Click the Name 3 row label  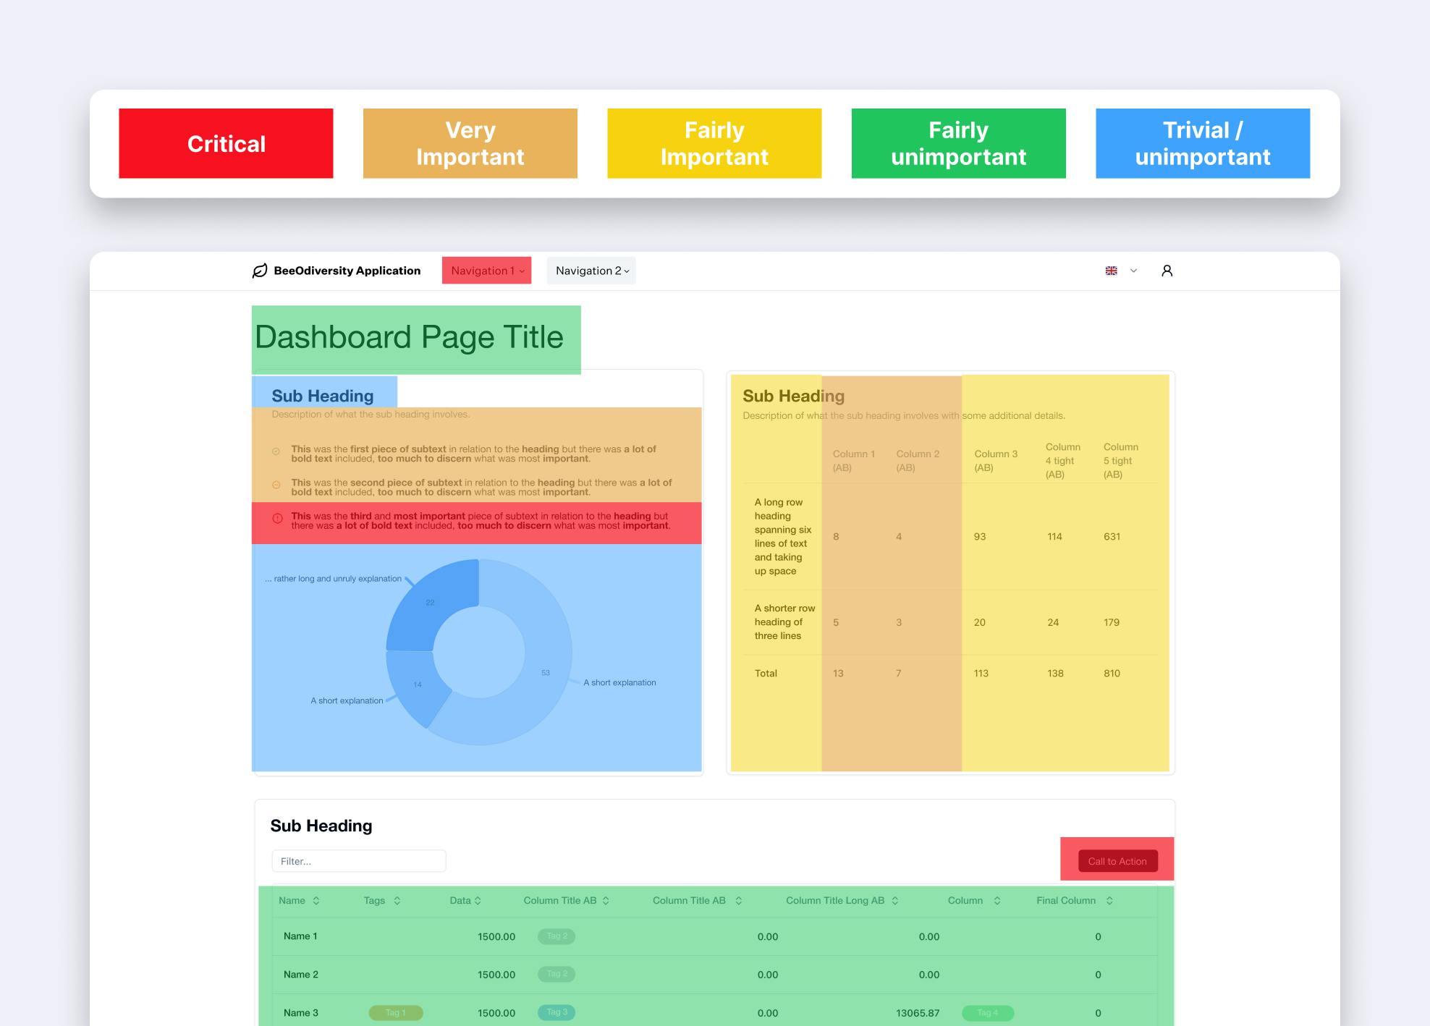pos(300,1013)
